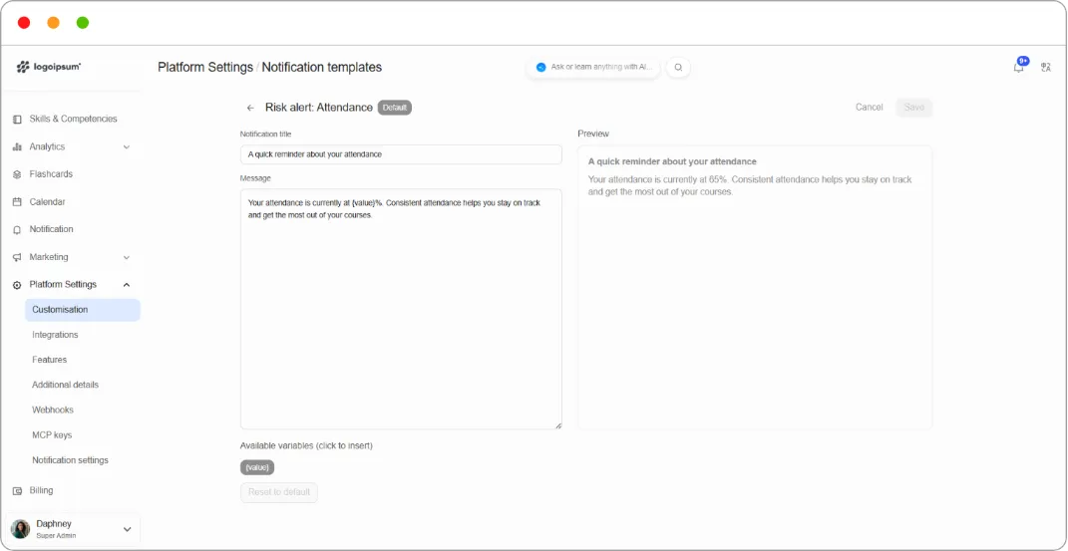1068x551 pixels.
Task: Click the Billing wallet icon
Action: tap(17, 490)
